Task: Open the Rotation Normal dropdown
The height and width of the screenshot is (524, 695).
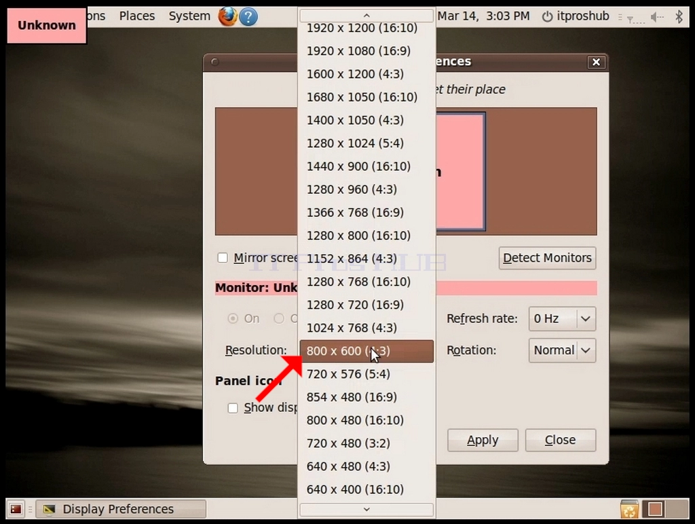Action: (562, 350)
